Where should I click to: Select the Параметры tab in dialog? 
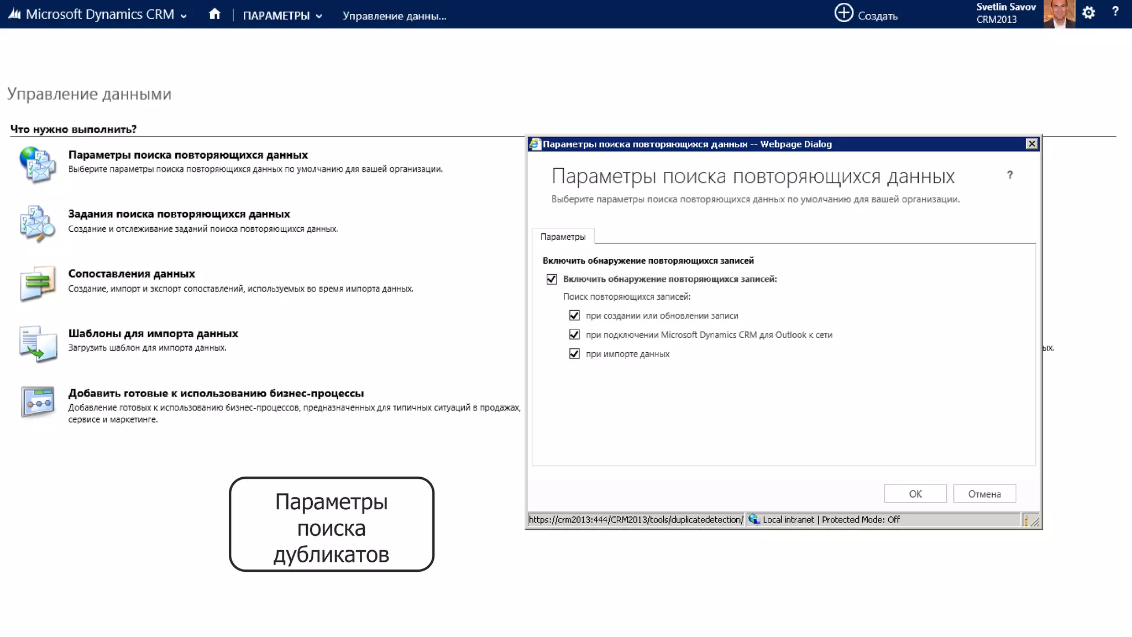click(x=563, y=237)
